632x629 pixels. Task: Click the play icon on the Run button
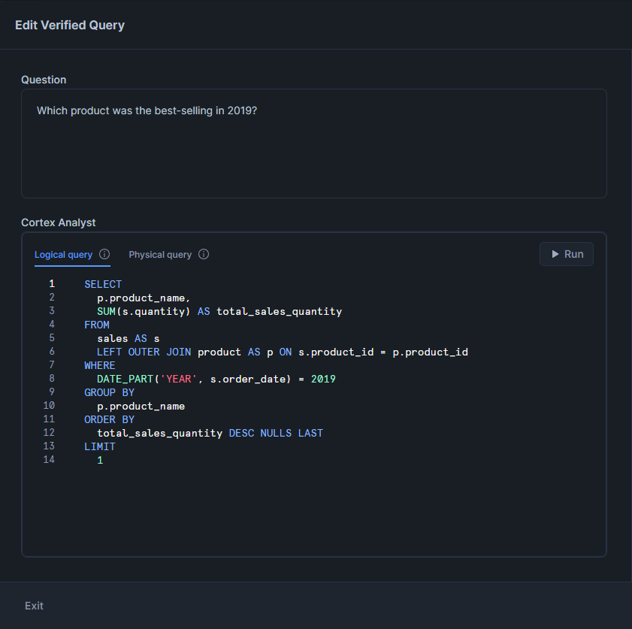pyautogui.click(x=554, y=254)
